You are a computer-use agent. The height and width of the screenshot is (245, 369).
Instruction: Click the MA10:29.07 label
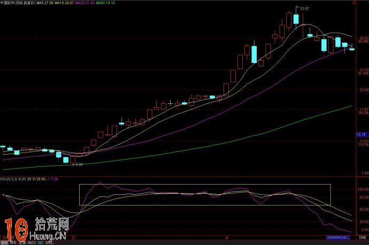click(65, 3)
